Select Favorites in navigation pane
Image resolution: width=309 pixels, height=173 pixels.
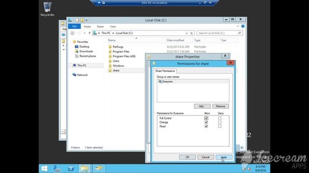click(83, 42)
